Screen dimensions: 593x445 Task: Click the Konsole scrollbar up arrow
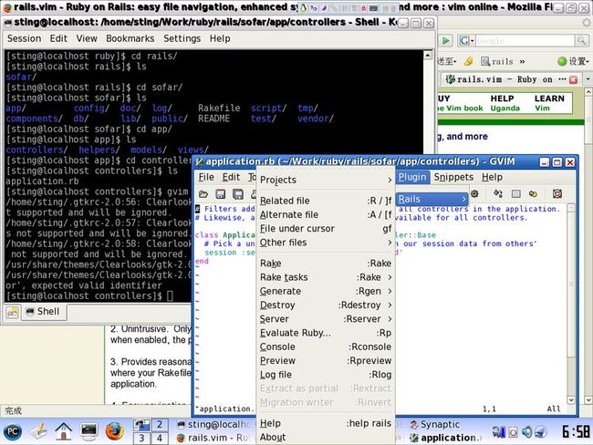(x=428, y=56)
